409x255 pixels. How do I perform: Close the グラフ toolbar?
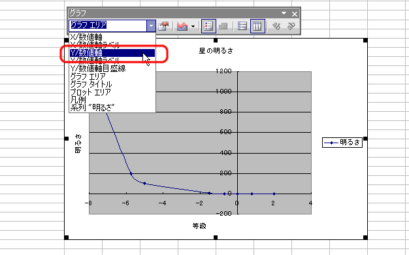[x=295, y=14]
